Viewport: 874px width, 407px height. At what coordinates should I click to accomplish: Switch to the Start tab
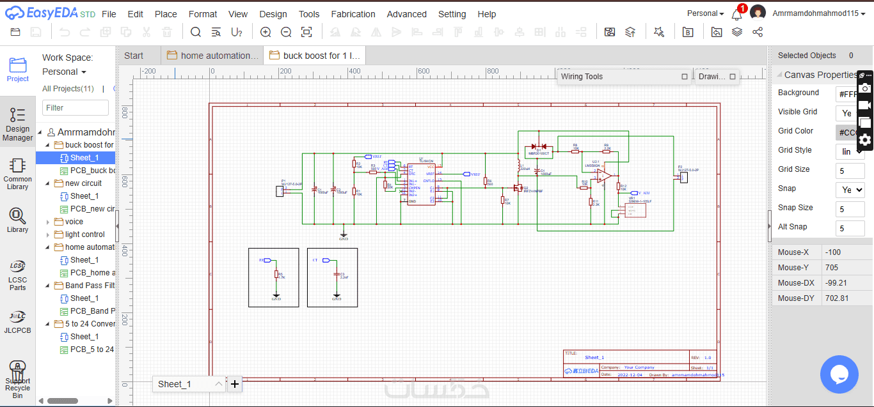tap(134, 56)
